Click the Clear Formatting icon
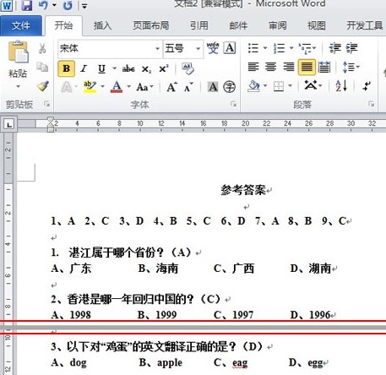This screenshot has height=375, width=386. 188,68
